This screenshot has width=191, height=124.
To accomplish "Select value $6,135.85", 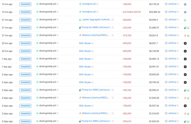I will 154,51.
